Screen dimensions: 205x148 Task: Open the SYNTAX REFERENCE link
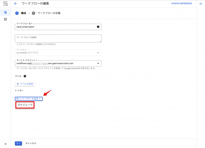pyautogui.click(x=182, y=4)
